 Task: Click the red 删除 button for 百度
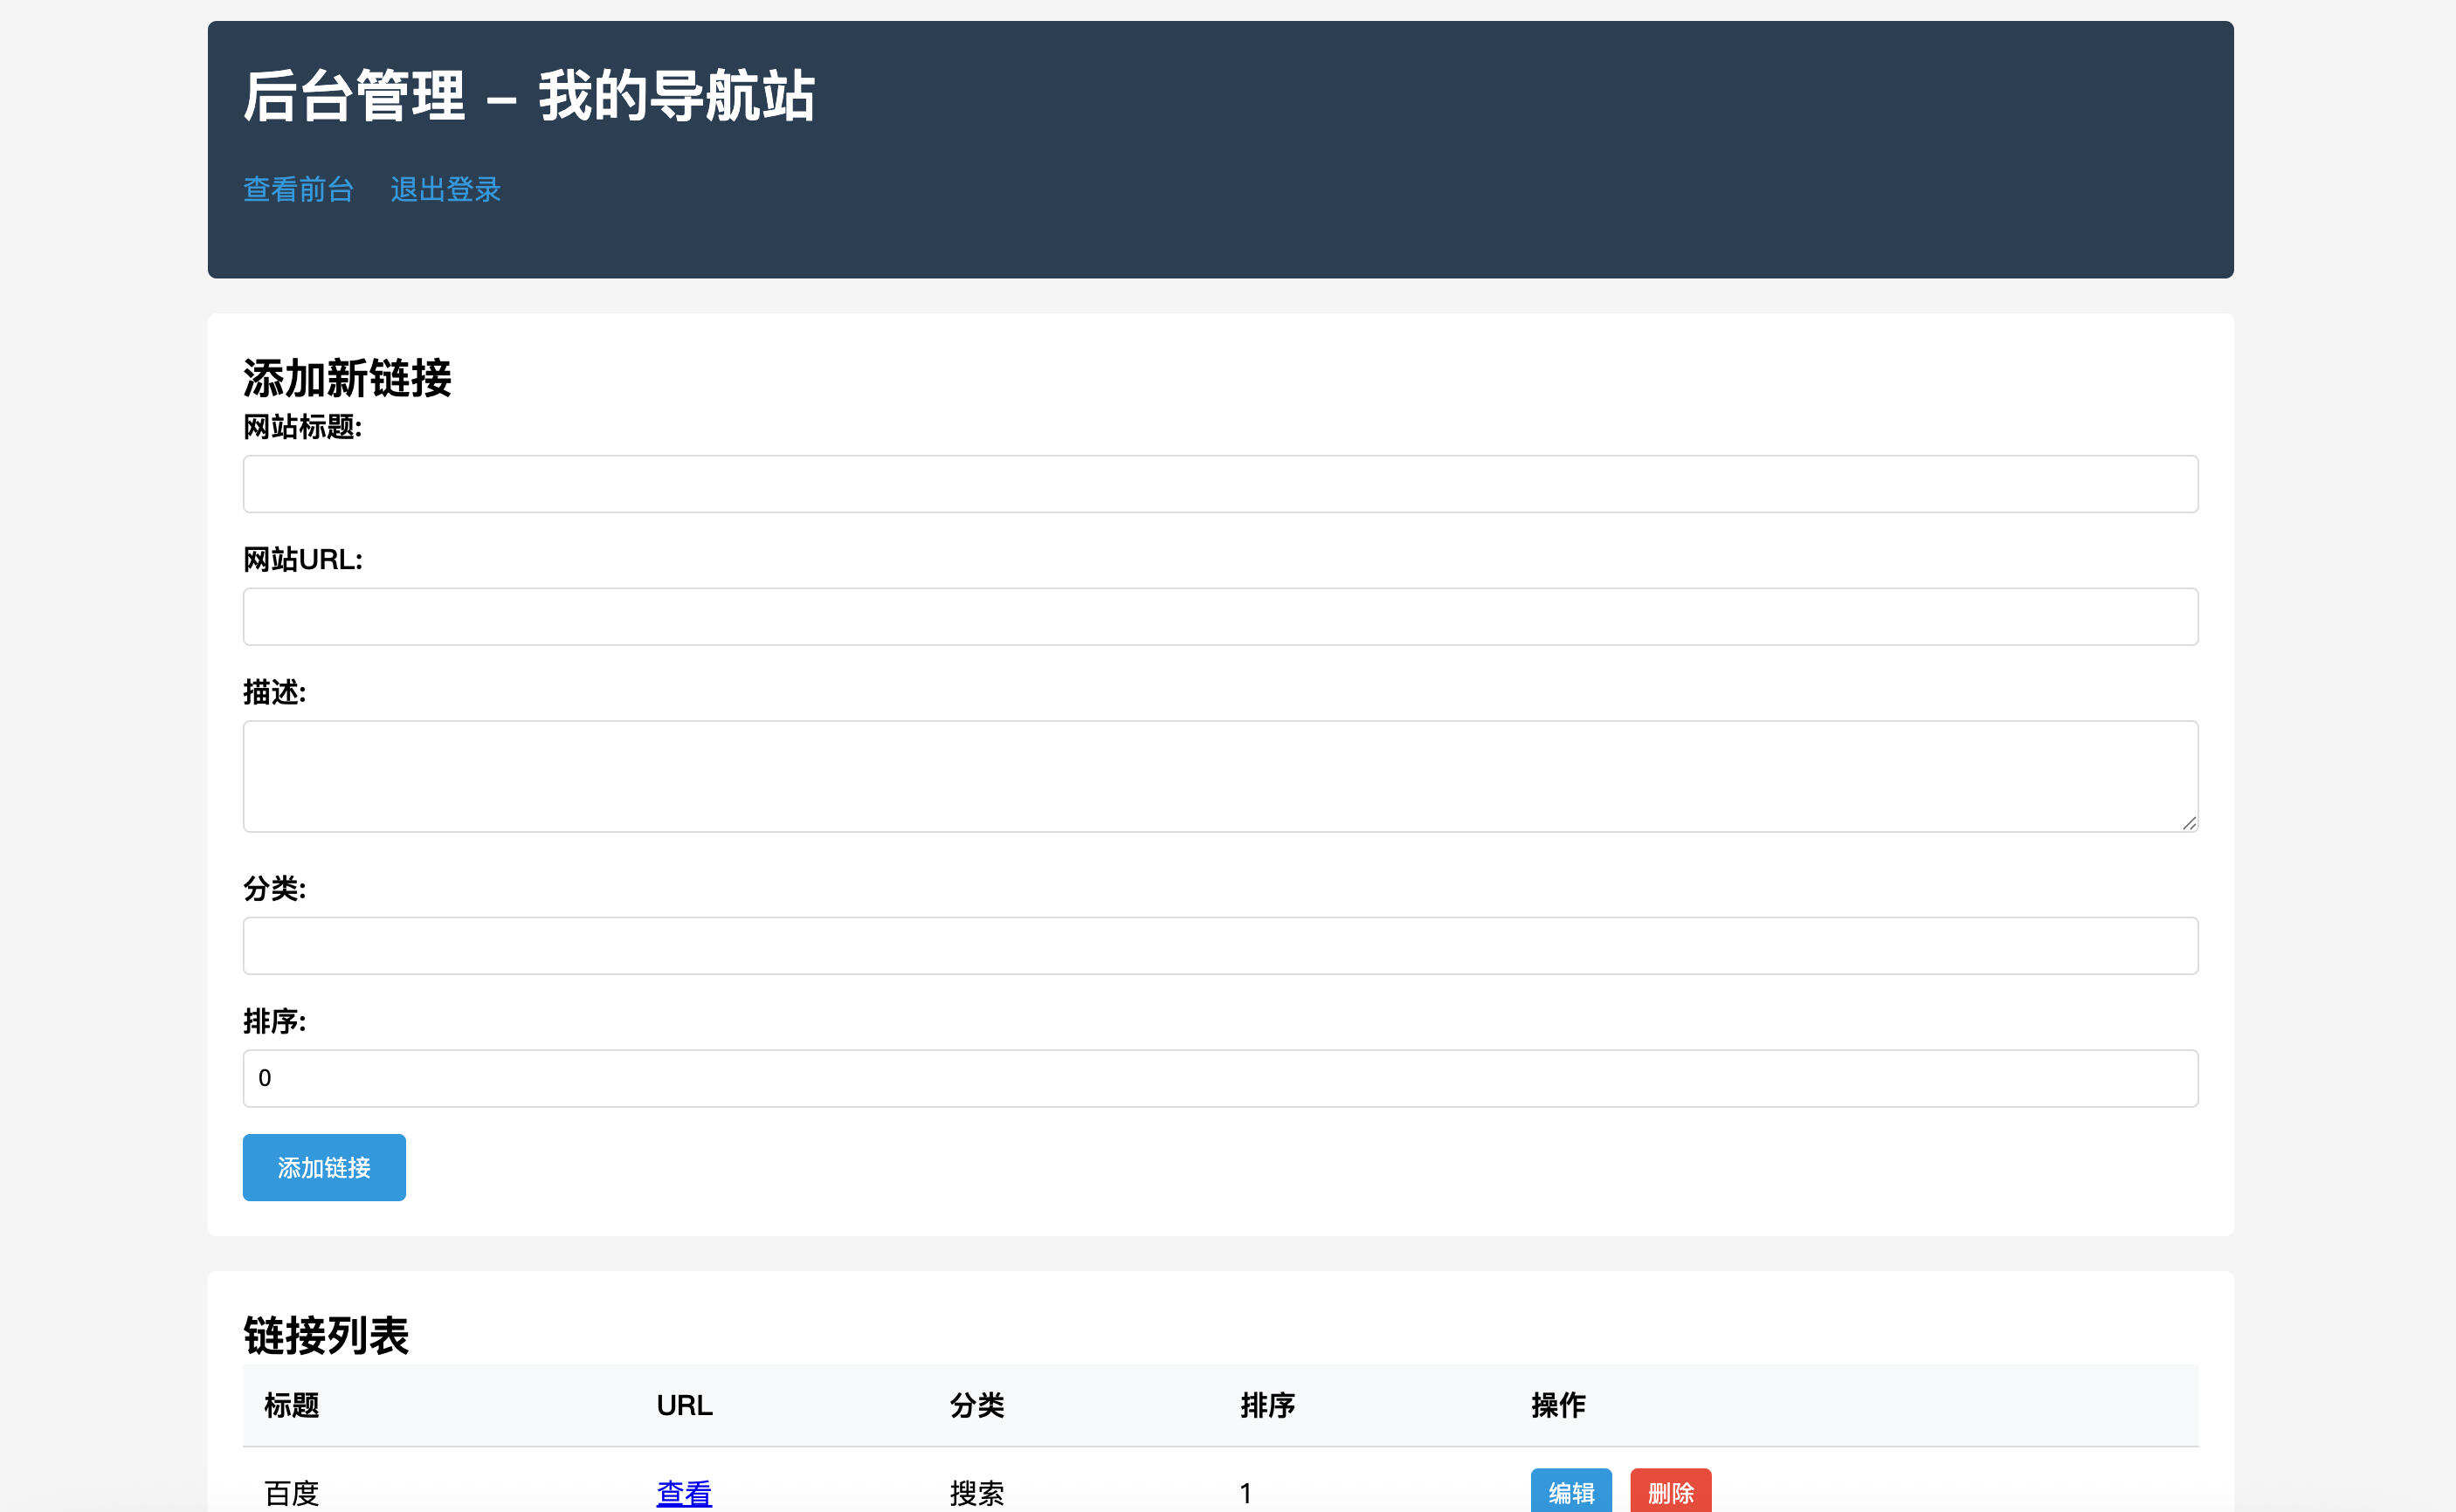(1672, 1491)
